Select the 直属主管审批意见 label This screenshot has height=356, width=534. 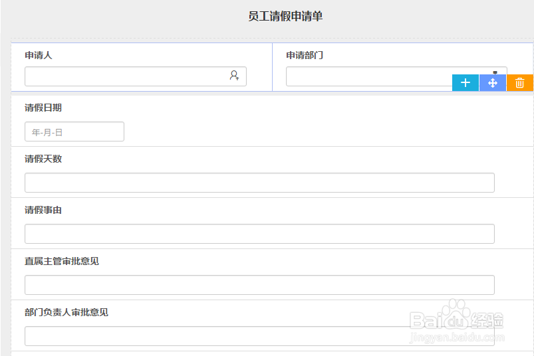(62, 261)
